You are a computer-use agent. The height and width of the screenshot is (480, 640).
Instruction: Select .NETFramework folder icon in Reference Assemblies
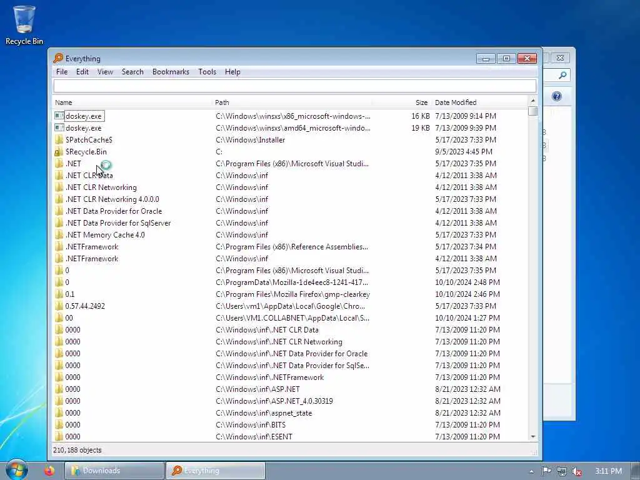(59, 246)
